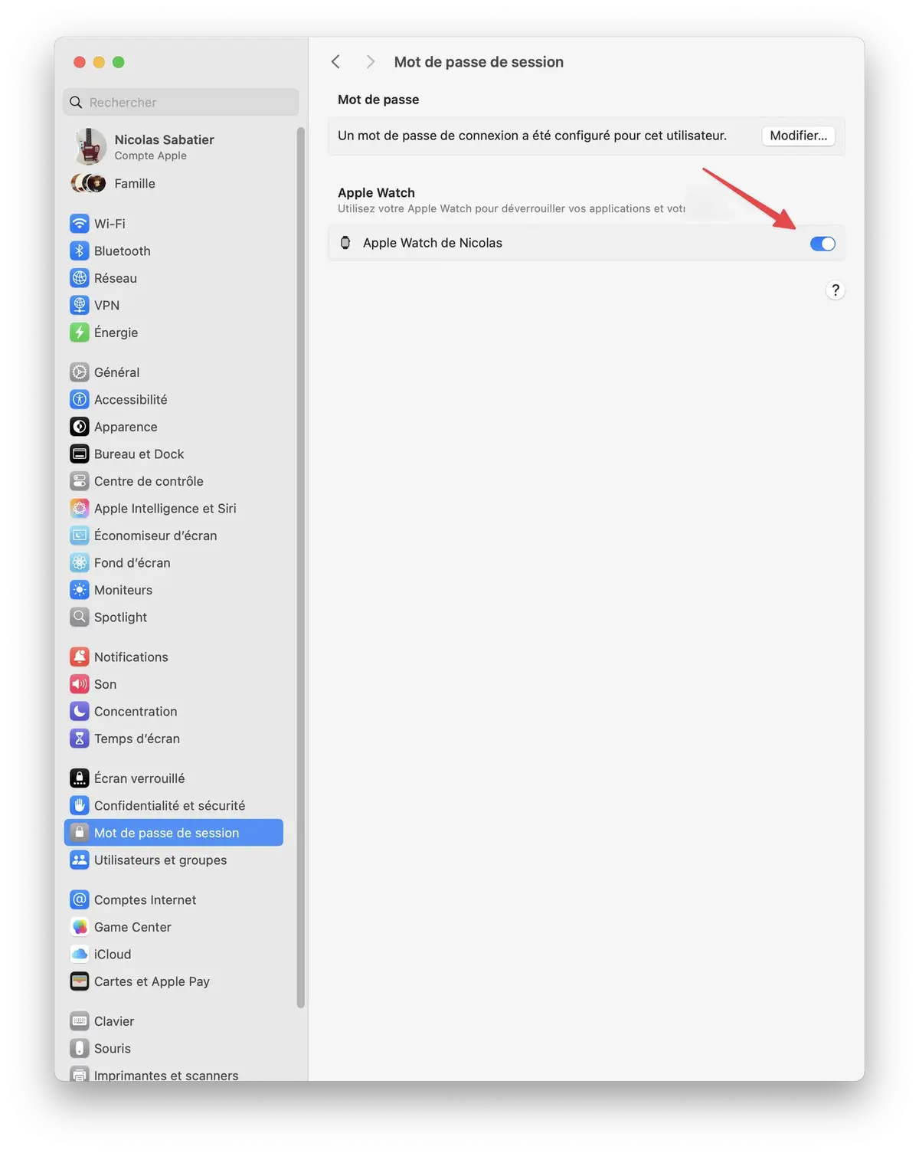This screenshot has width=919, height=1153.
Task: Open the help question mark button
Action: [x=835, y=290]
